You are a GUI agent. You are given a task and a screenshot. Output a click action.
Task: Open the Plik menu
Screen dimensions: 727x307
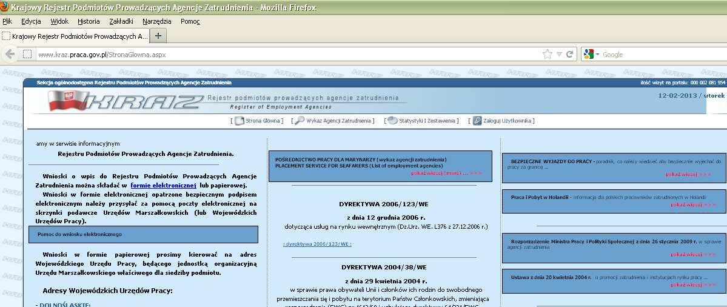coord(7,21)
